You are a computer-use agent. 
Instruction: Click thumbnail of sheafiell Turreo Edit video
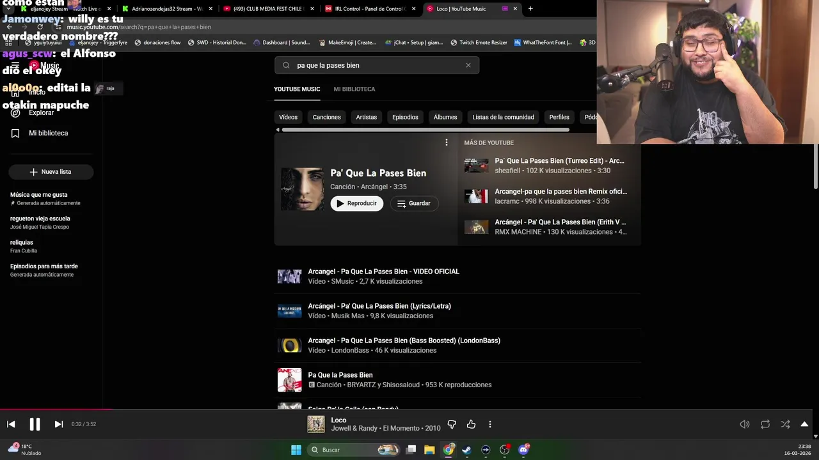click(476, 165)
